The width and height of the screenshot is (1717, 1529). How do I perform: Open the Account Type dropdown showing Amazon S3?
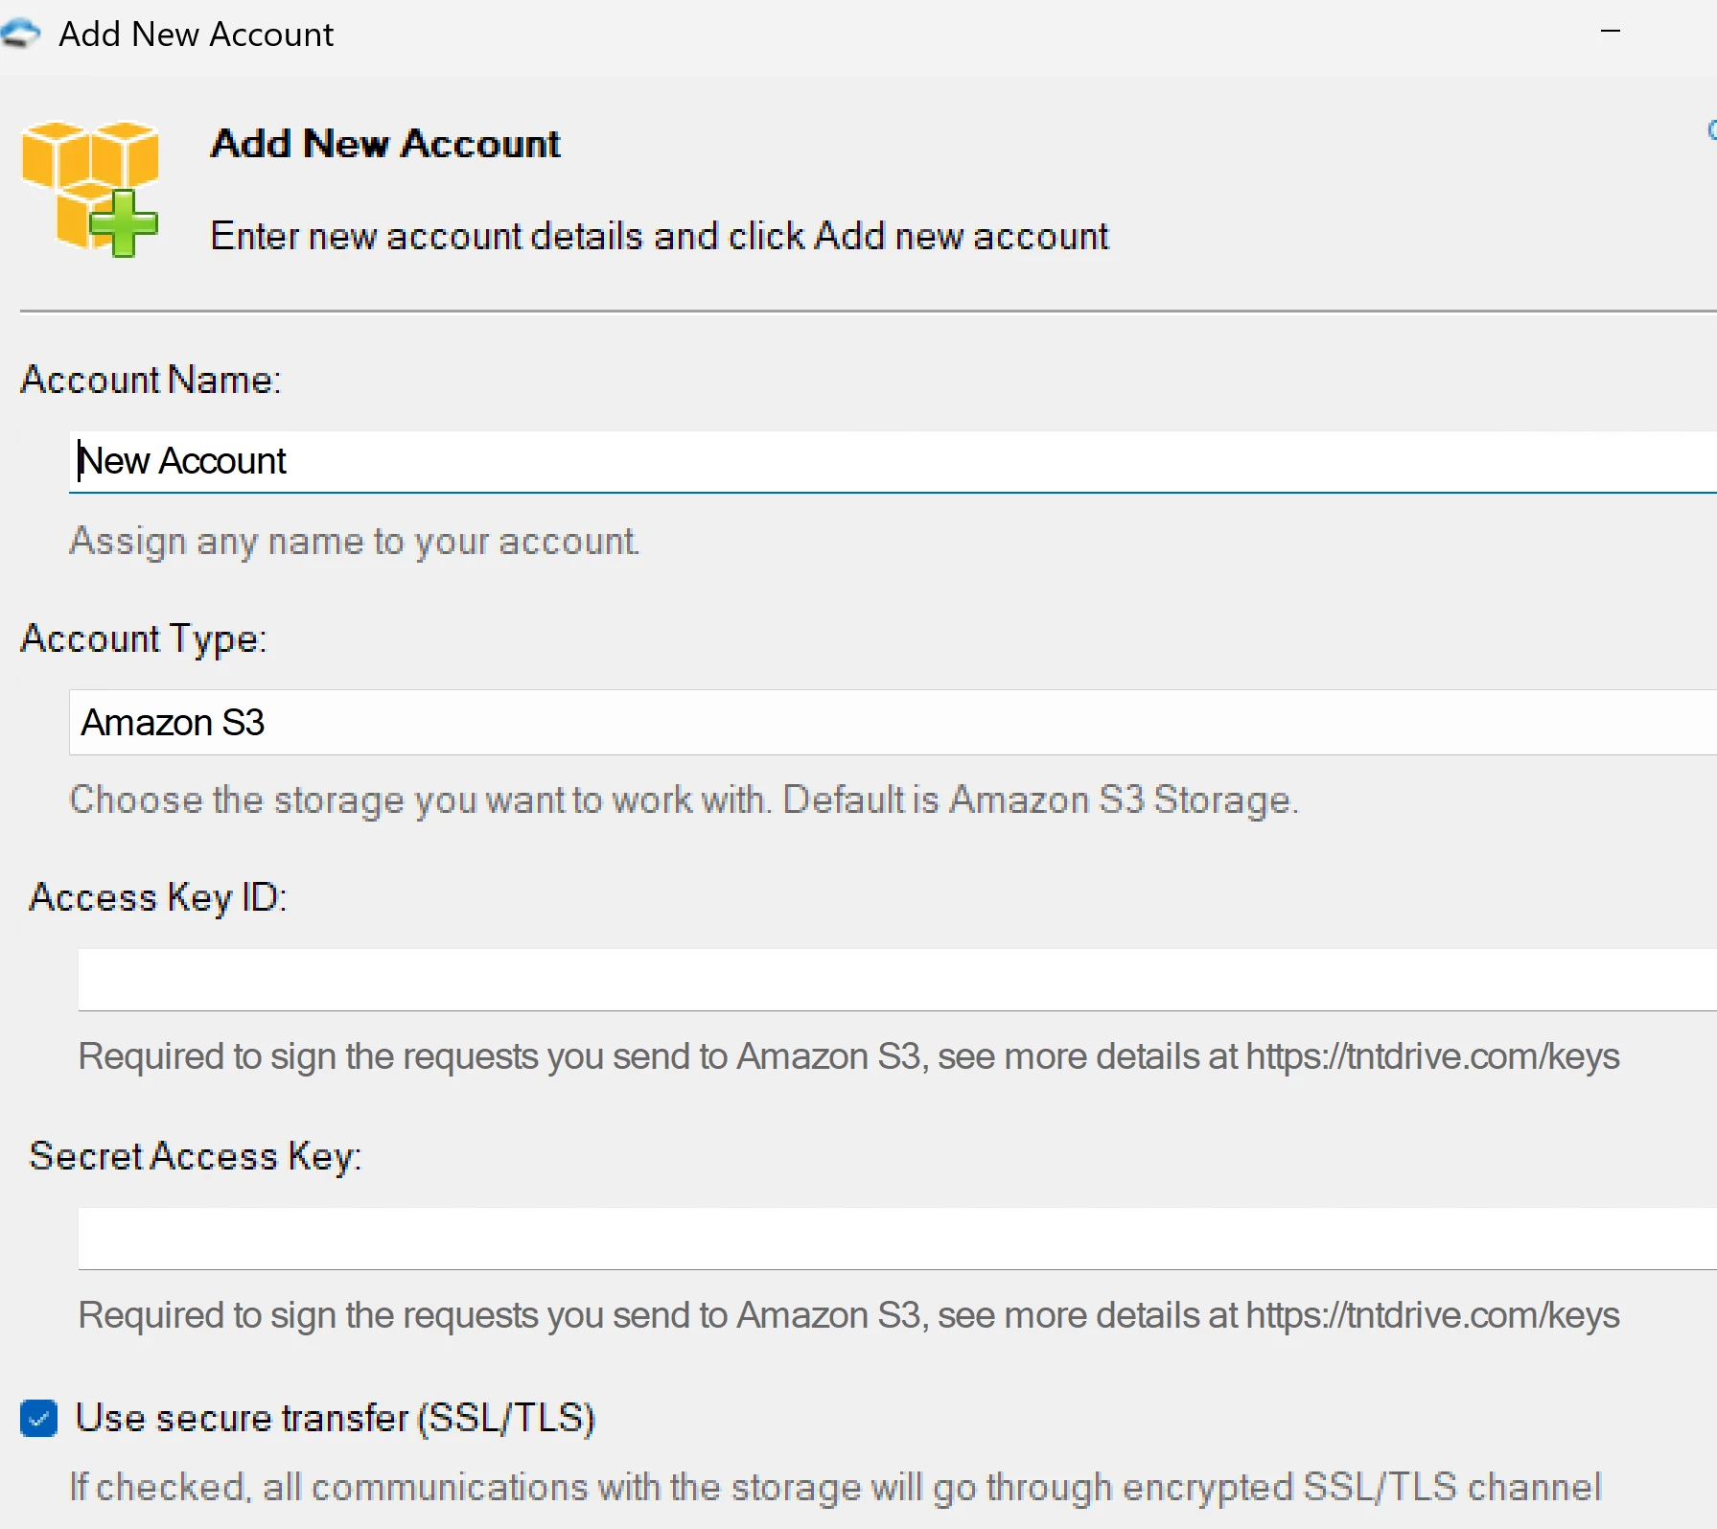click(x=892, y=722)
